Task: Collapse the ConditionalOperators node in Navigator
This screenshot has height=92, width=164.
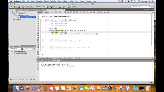Action: 10,51
